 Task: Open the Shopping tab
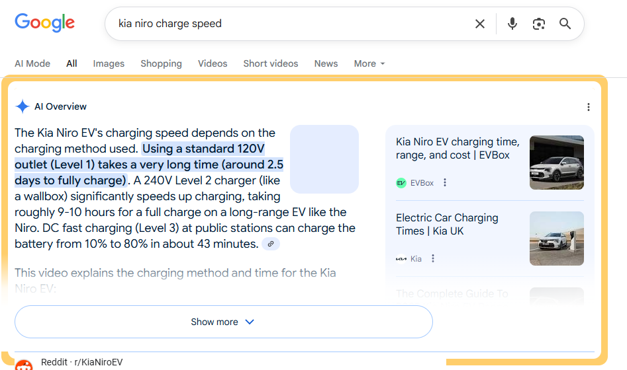tap(161, 63)
